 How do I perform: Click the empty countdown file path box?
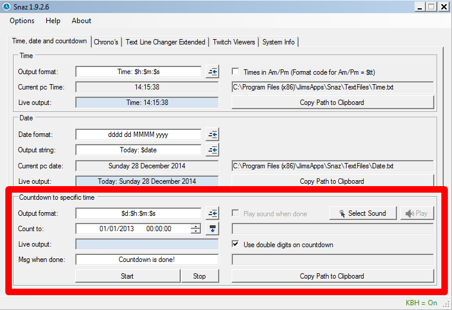pyautogui.click(x=333, y=260)
